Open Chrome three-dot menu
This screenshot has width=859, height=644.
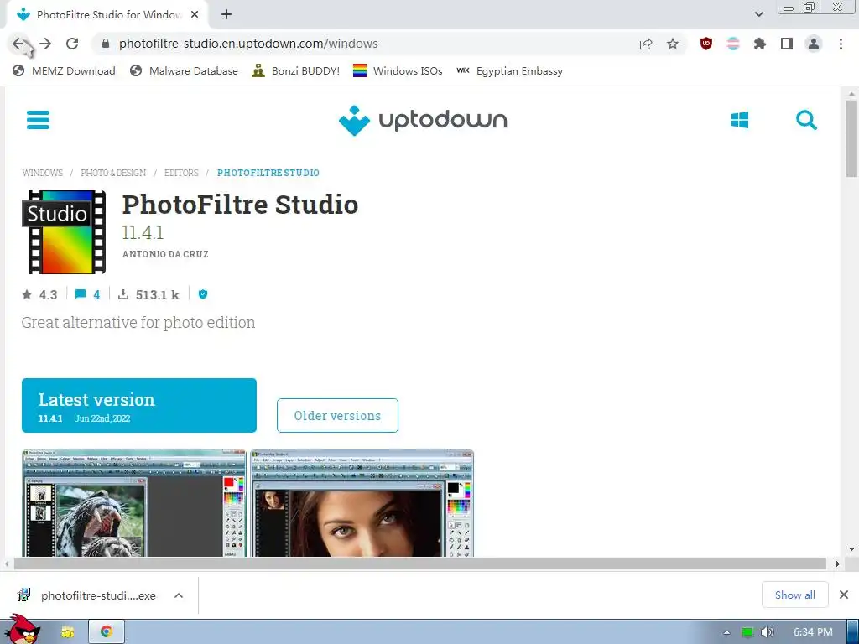pos(841,44)
